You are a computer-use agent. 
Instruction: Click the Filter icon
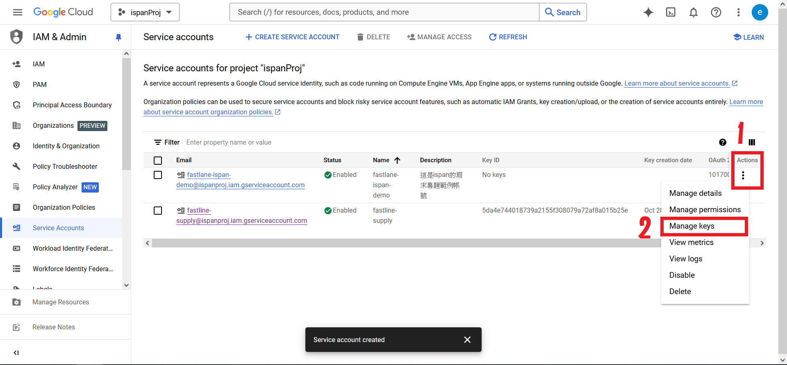[x=158, y=142]
